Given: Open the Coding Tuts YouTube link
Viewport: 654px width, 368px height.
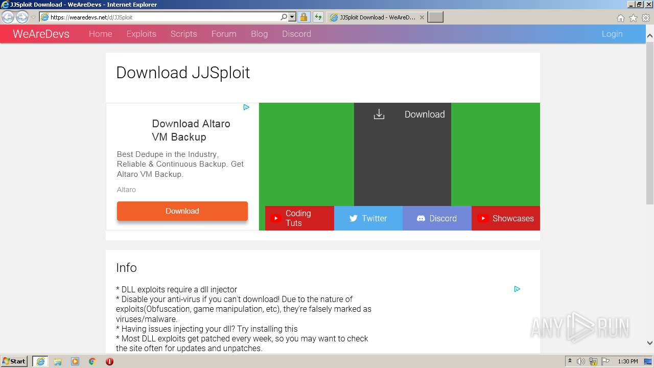Looking at the screenshot, I should (299, 218).
